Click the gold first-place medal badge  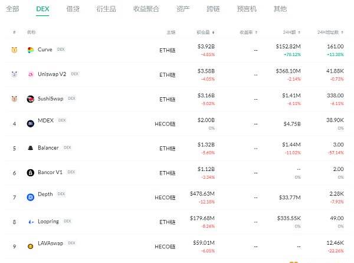[x=14, y=50]
